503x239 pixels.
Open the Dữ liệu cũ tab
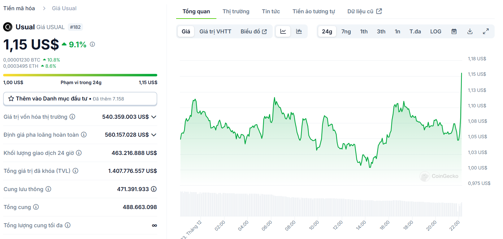click(364, 11)
